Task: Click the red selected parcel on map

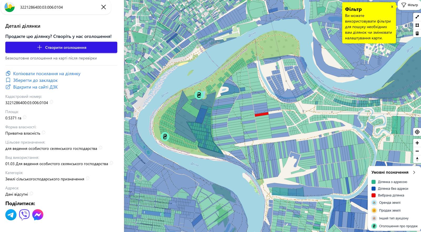Action: pos(262,114)
